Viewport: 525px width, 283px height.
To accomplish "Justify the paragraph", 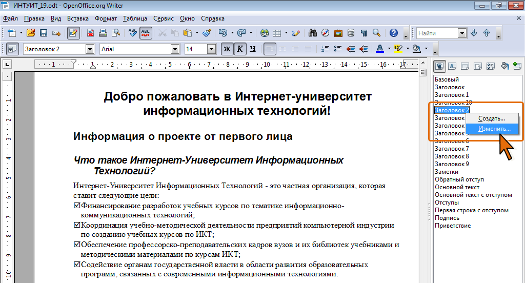I will click(x=308, y=49).
